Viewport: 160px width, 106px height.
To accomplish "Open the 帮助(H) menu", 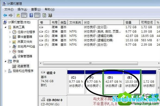I will coord(50,10).
